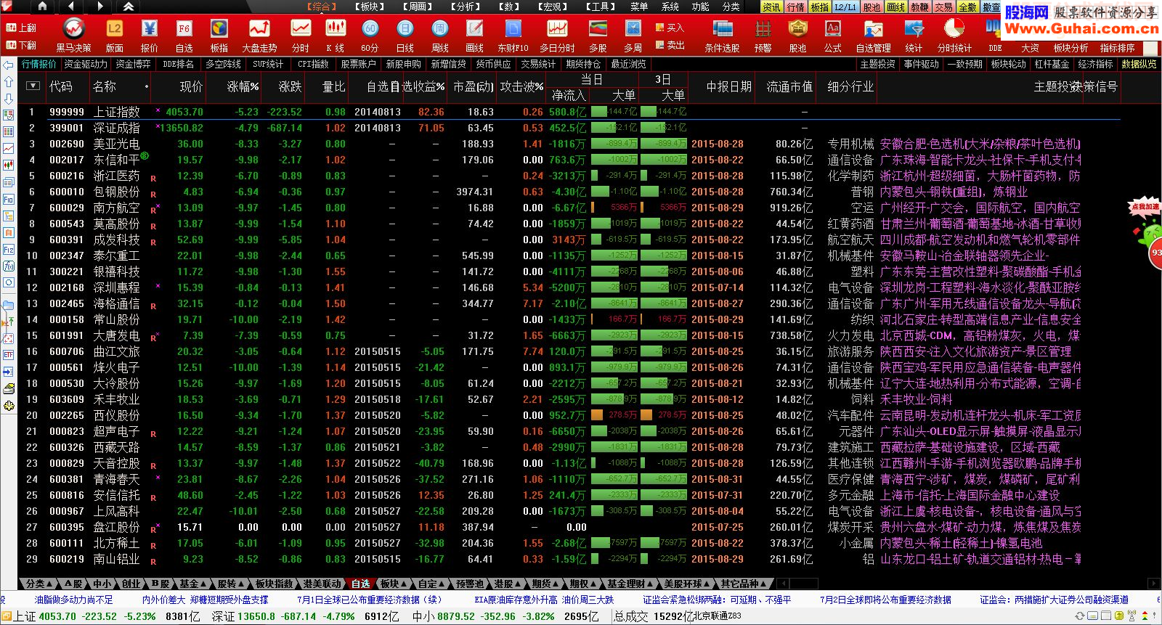Image resolution: width=1162 pixels, height=625 pixels.
Task: Expand the 基金 bottom category menu
Action: tap(192, 584)
